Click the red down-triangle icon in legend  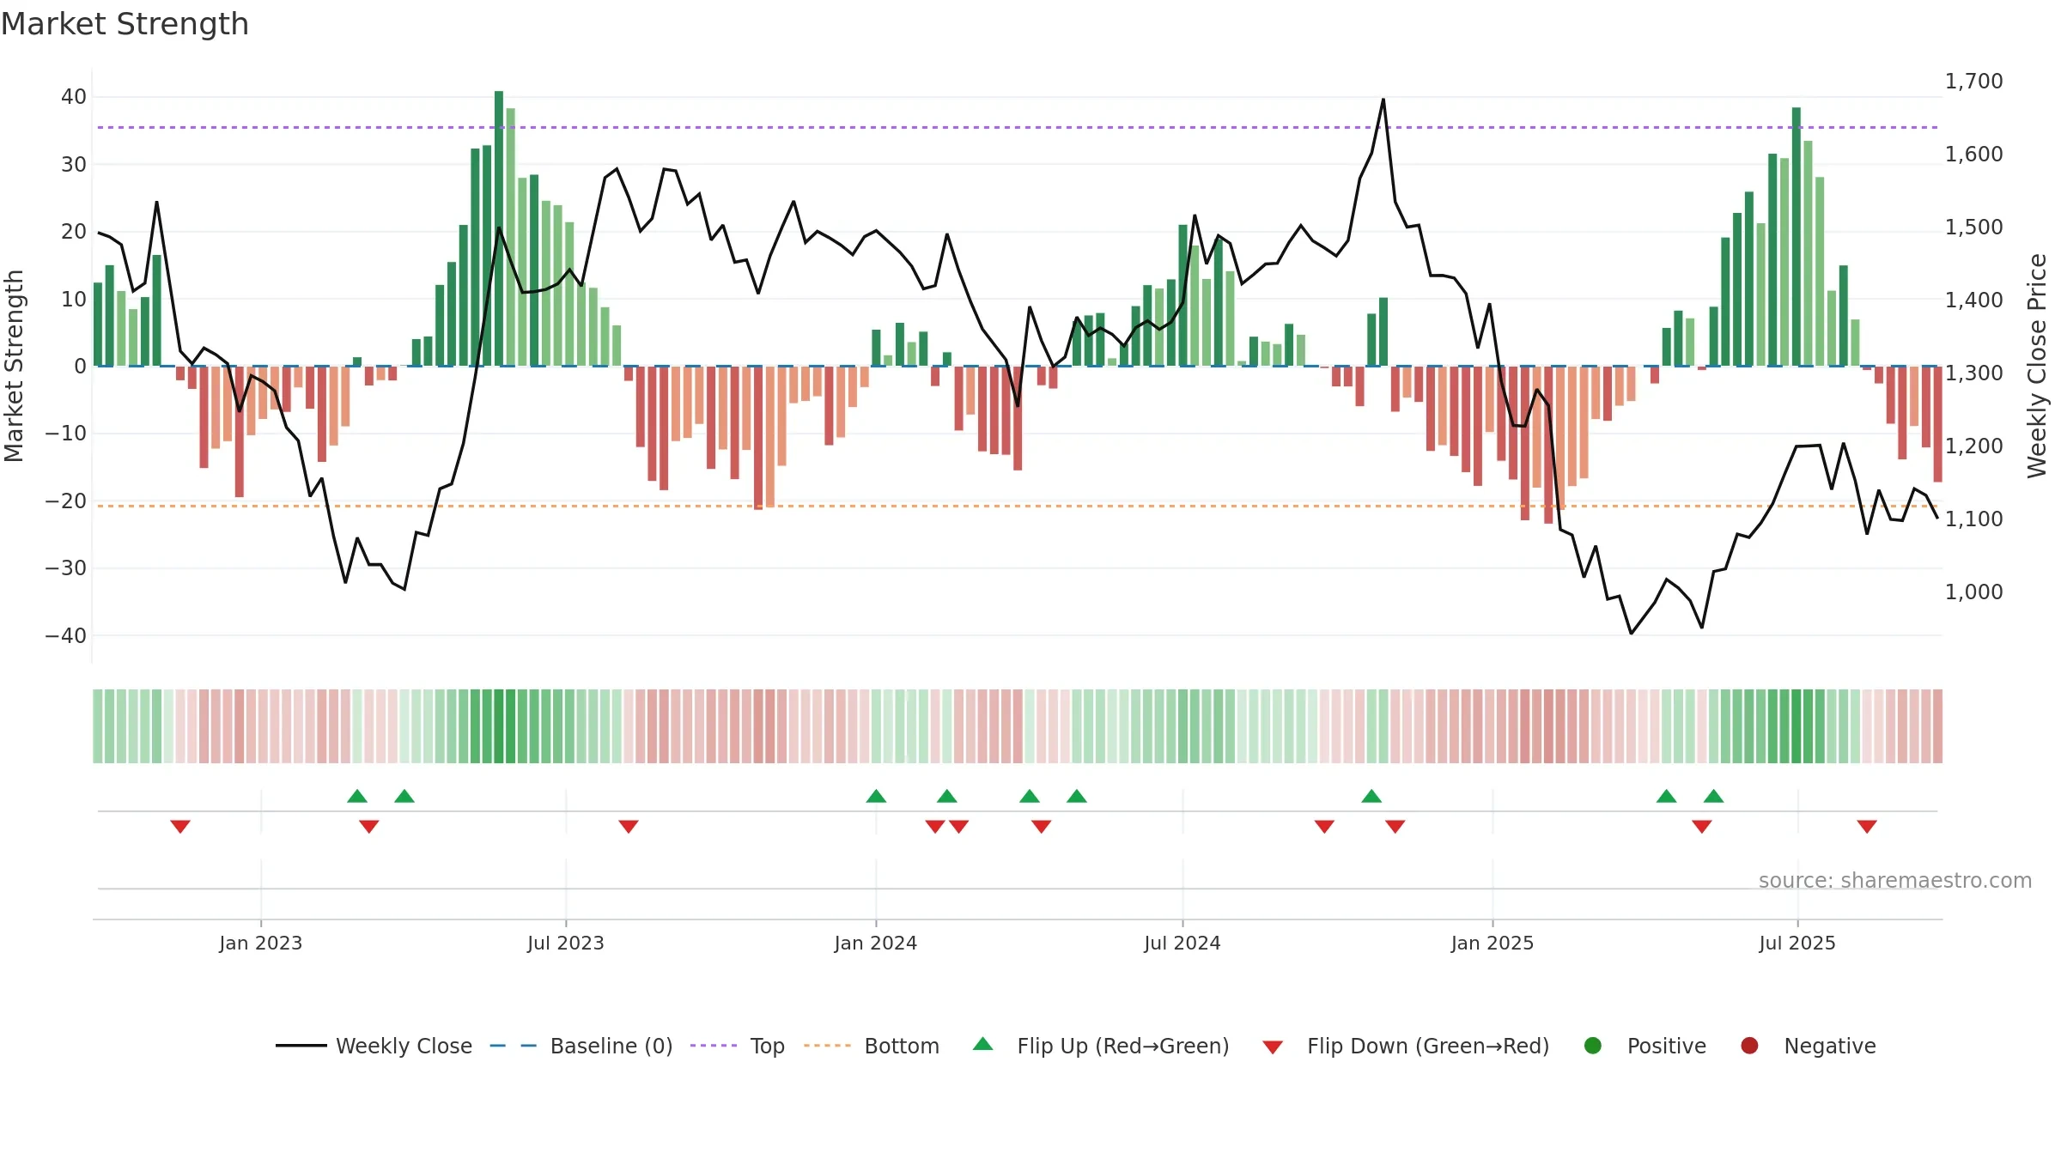(1273, 1047)
